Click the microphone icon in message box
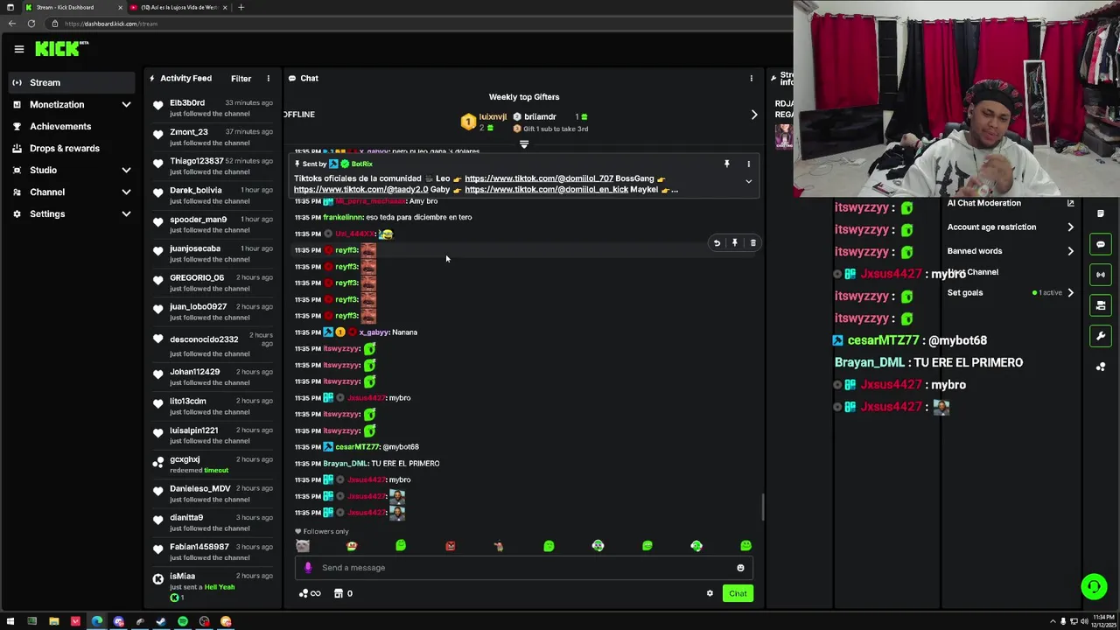Image resolution: width=1120 pixels, height=630 pixels. (x=308, y=568)
